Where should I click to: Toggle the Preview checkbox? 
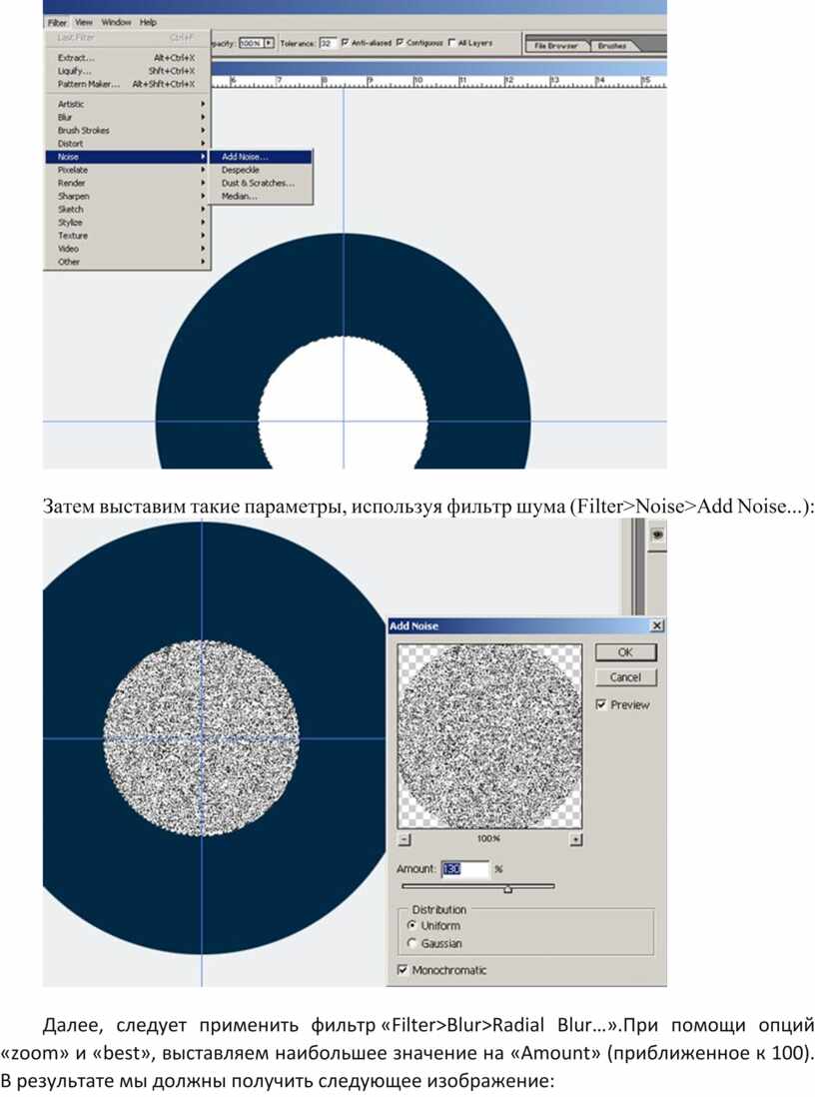[x=601, y=704]
